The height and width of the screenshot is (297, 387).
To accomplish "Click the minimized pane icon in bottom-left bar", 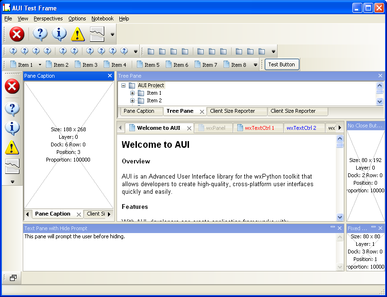I will (x=13, y=278).
